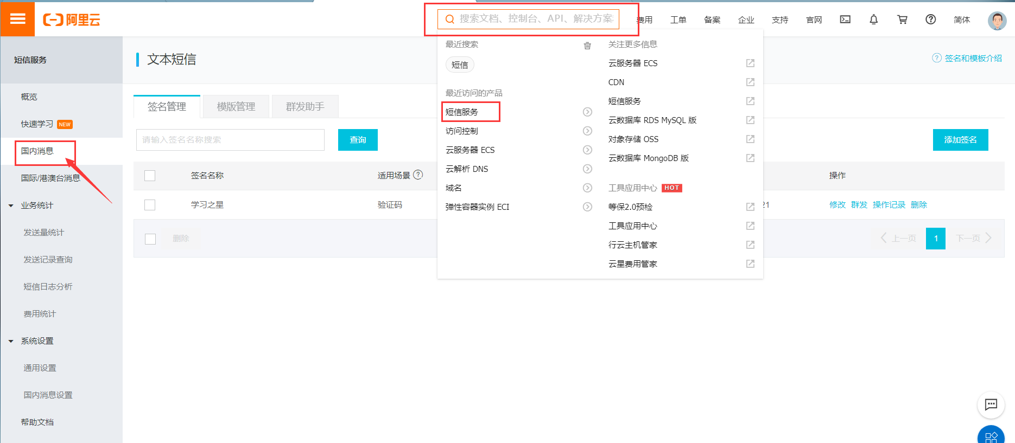
Task: Open 工单 in the top navigation
Action: click(x=678, y=20)
